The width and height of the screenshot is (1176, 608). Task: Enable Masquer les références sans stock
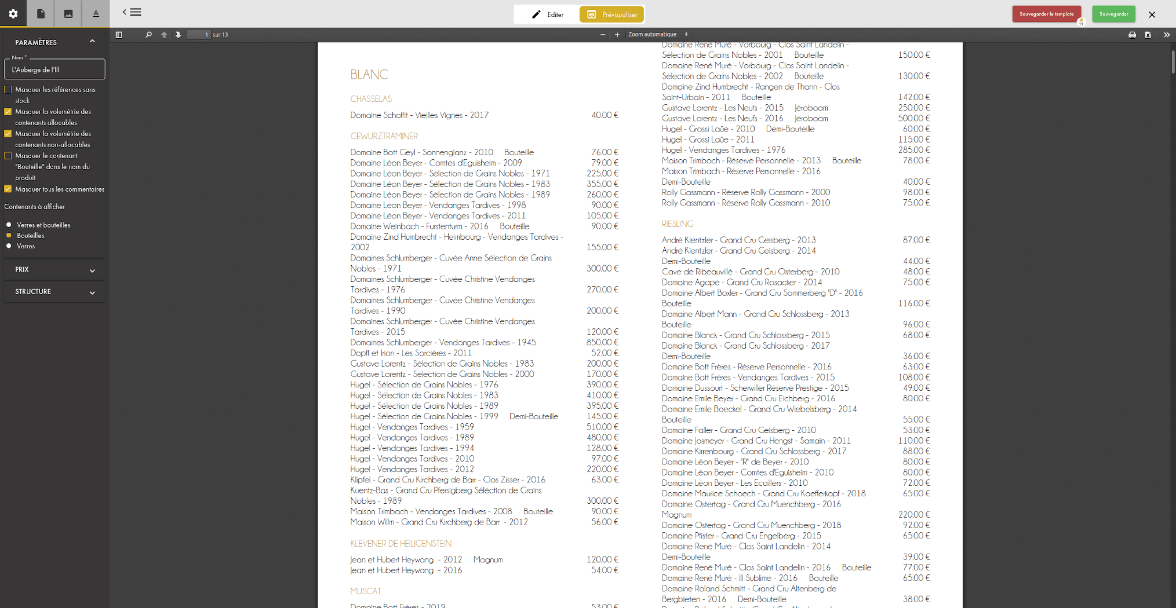(8, 90)
